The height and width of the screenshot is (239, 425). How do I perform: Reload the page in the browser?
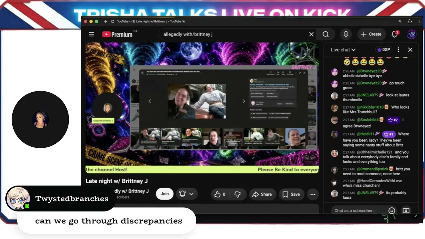click(x=113, y=21)
